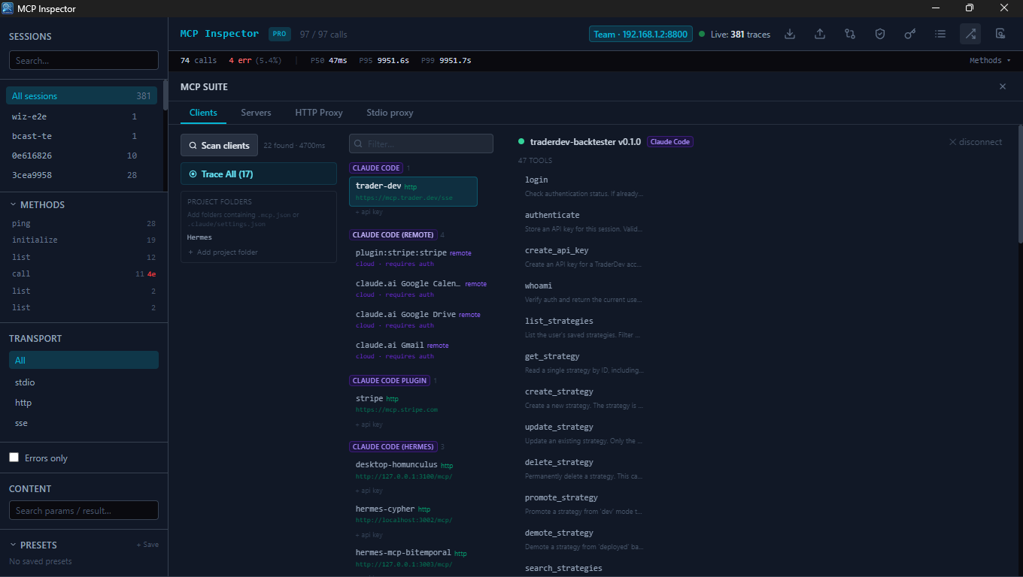Click the upload/export traces icon
1023x577 pixels.
(x=820, y=34)
